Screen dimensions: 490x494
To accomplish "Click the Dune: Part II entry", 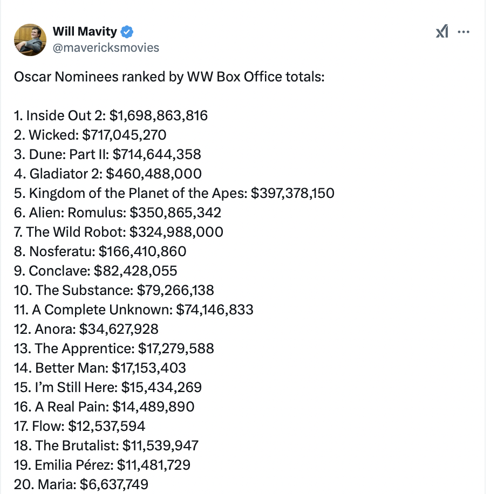I will click(x=107, y=154).
